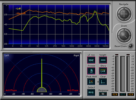Click the Navigate left arrow
Viewport: 136px width, 100px height.
(119, 14)
